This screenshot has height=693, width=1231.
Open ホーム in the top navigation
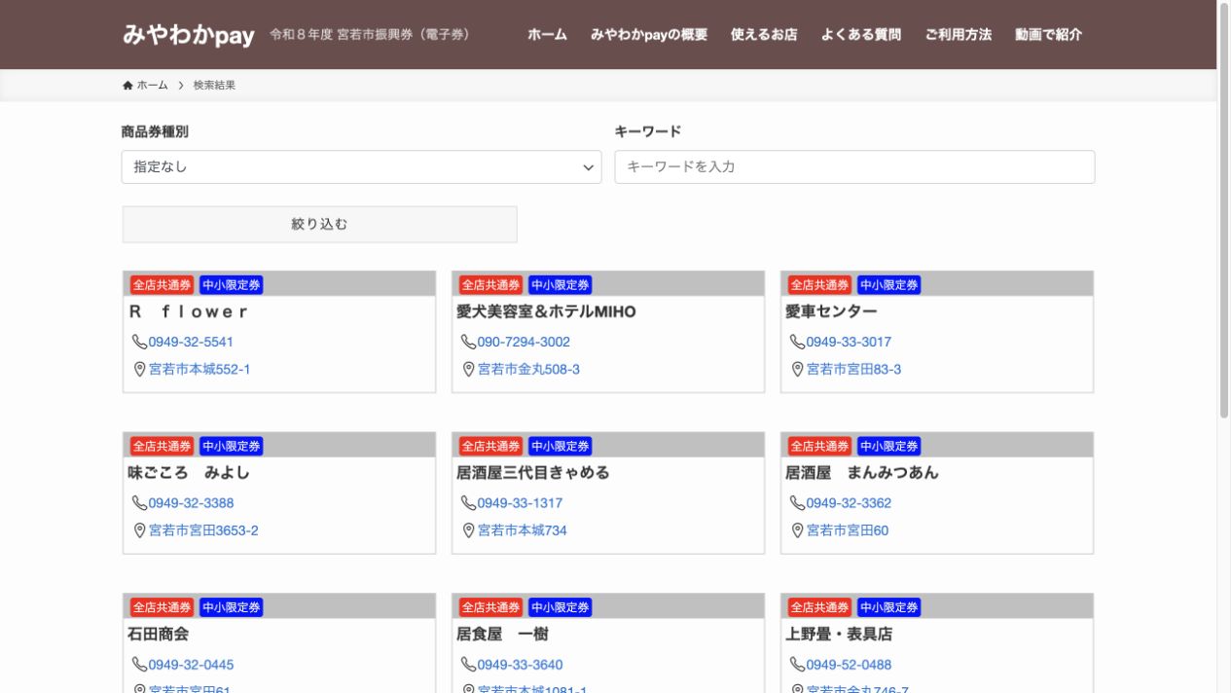tap(547, 35)
